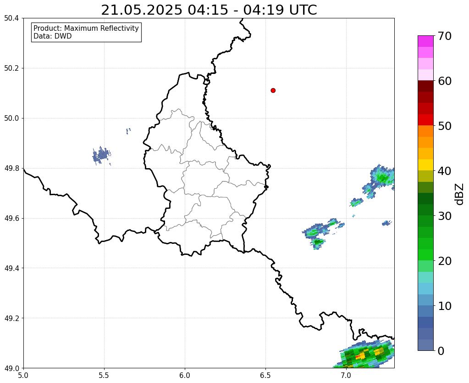
Task: Select the 70 label on the colorbar
Action: [x=444, y=36]
